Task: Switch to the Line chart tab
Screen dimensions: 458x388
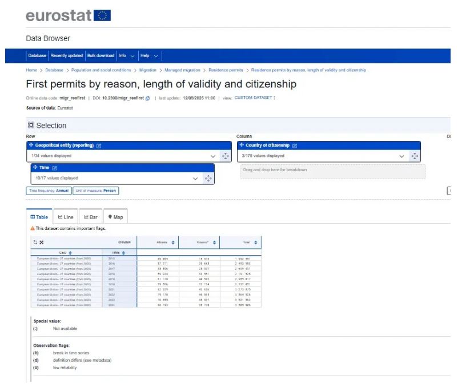Action: coord(66,217)
